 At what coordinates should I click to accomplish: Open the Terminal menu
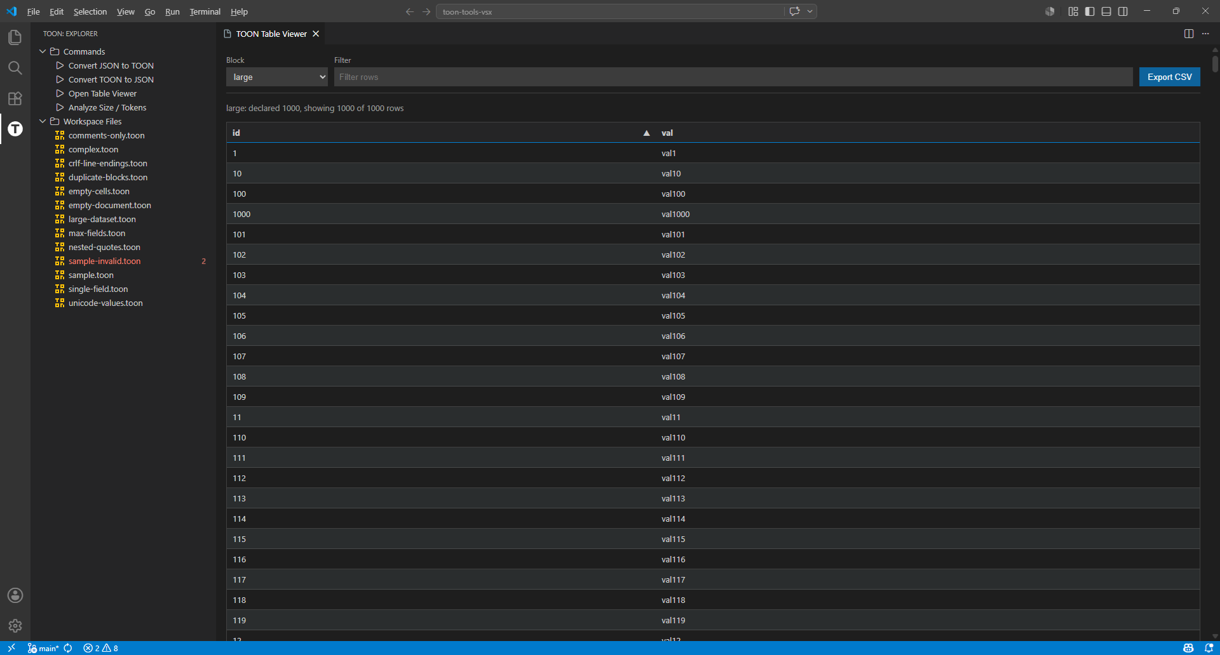pyautogui.click(x=205, y=11)
